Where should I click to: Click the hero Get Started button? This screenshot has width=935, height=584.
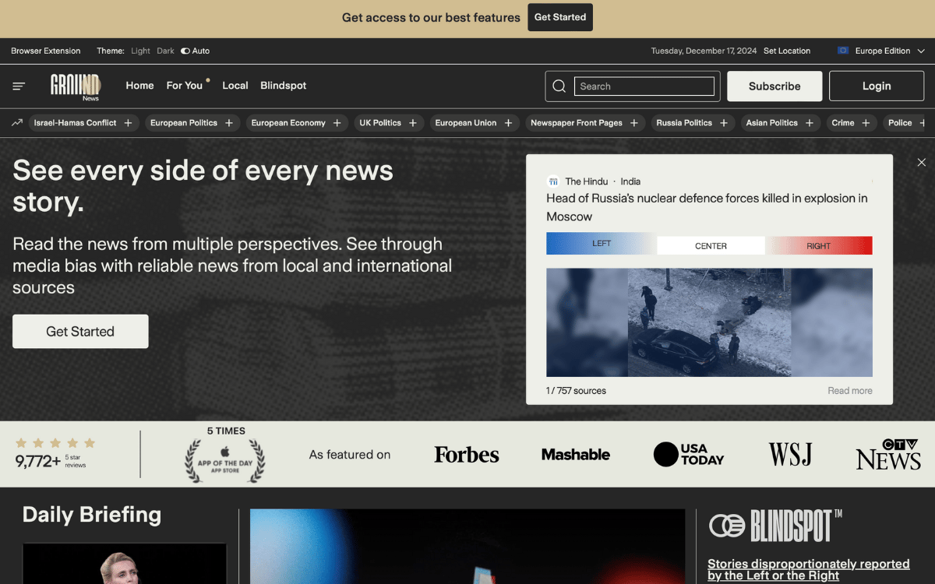(80, 332)
